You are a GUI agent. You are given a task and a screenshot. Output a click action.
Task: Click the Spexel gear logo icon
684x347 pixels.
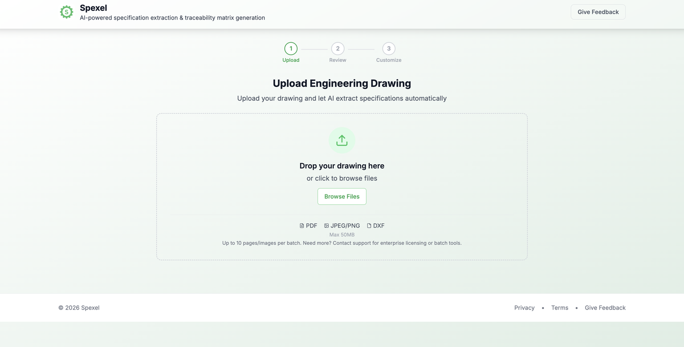coord(66,12)
